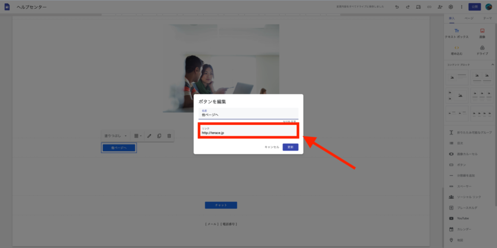Screen dimensions: 497x248
Task: Click the undo arrow icon
Action: (397, 7)
